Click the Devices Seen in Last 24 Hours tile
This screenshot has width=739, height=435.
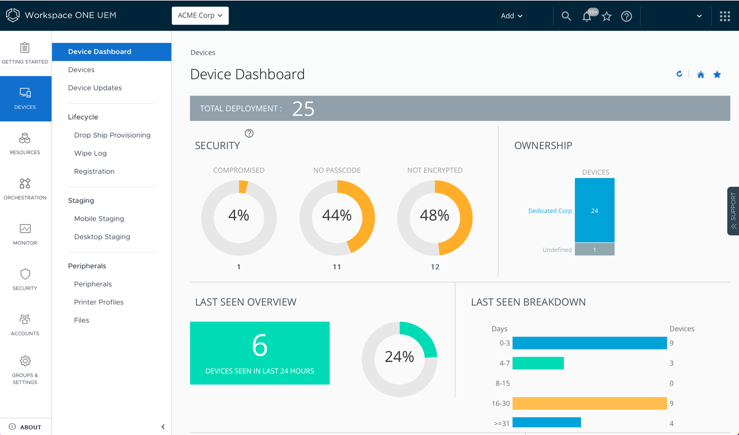[x=260, y=353]
